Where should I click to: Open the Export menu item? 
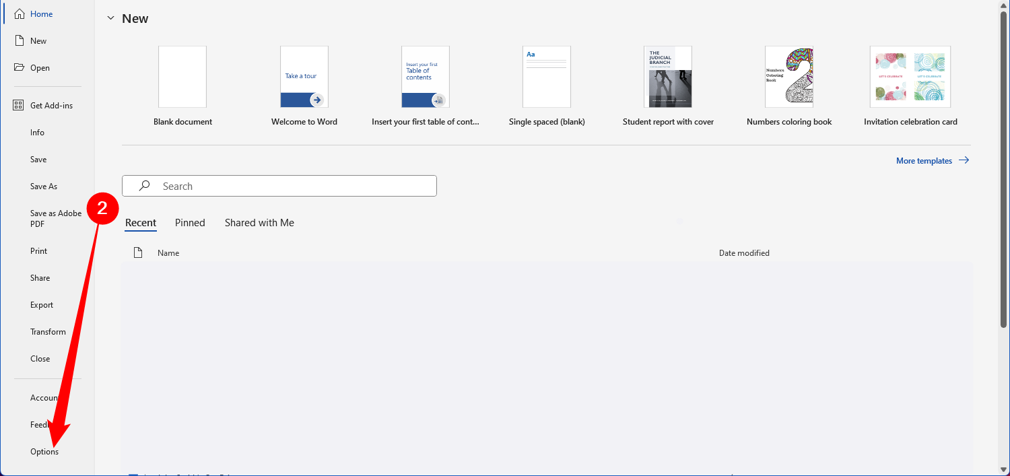click(42, 305)
